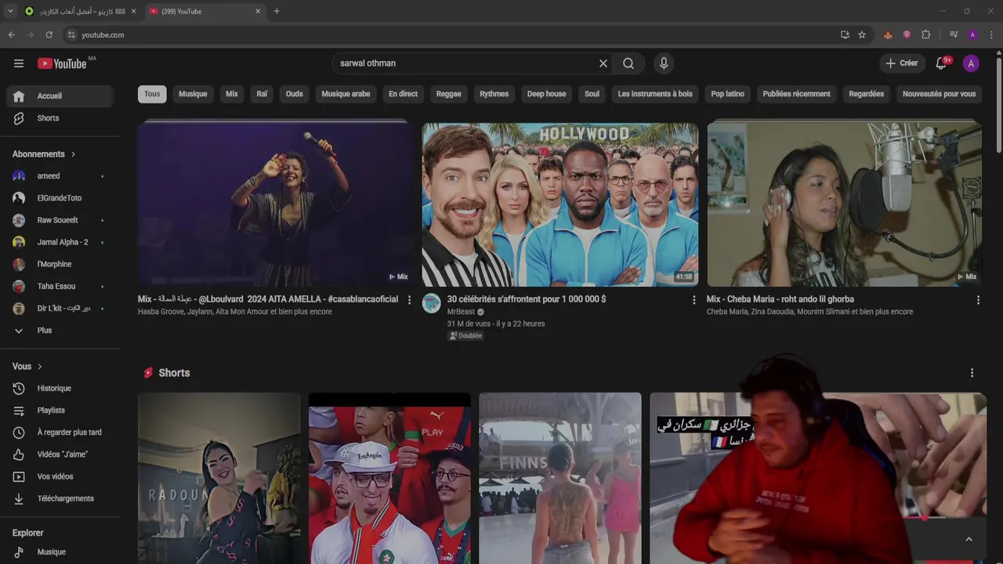
Task: Open the FINNS beach Short
Action: point(559,479)
